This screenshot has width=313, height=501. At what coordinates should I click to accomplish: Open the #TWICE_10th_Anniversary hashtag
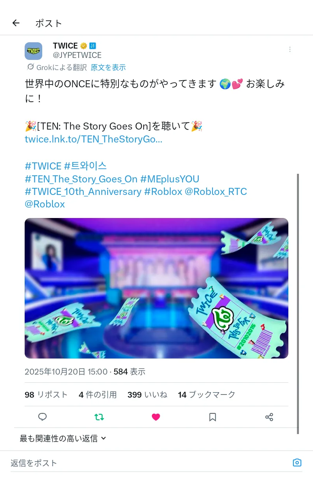[83, 191]
